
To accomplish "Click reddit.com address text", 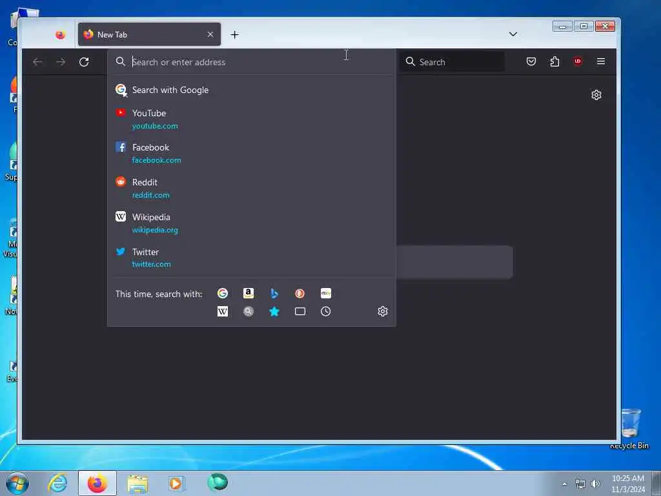I will coord(150,195).
